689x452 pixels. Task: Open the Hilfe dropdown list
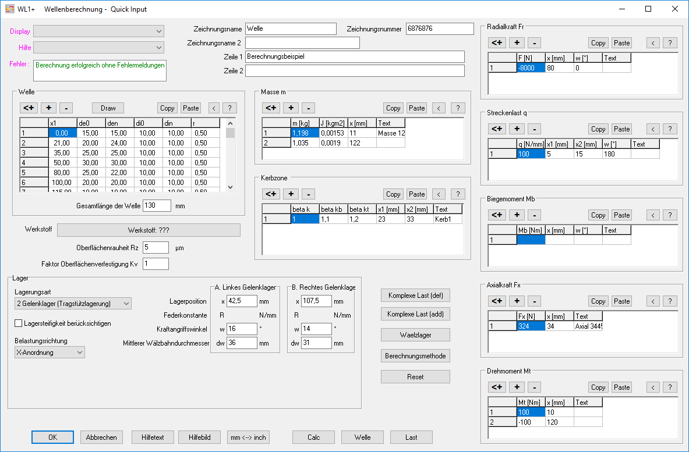[x=98, y=47]
